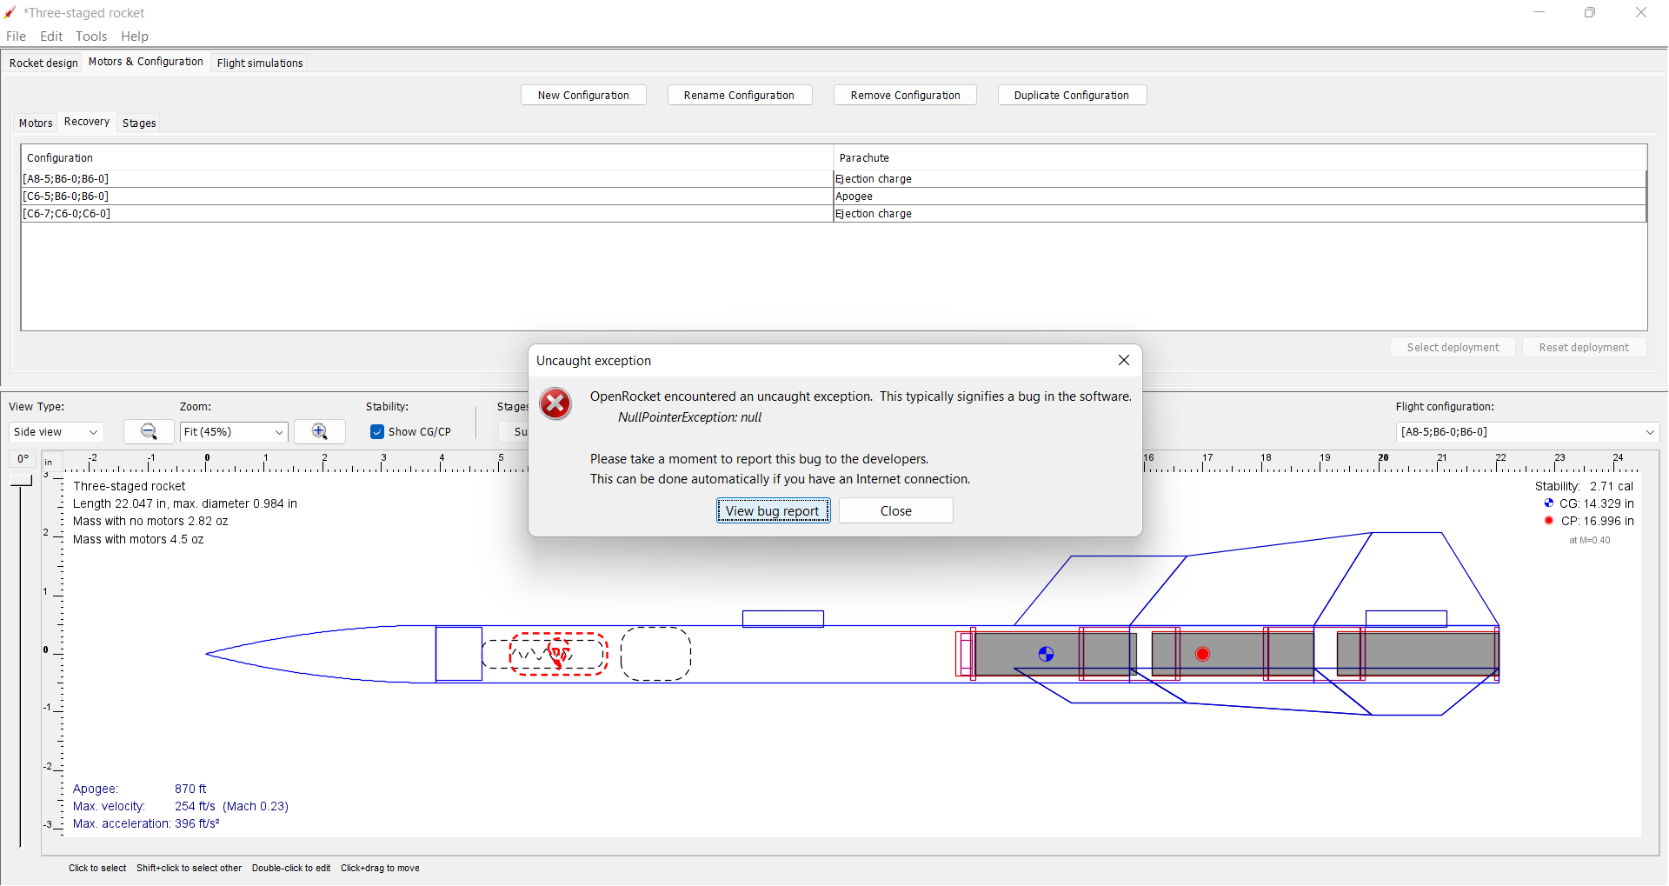This screenshot has height=886, width=1669.
Task: Click the red error icon in the dialog
Action: click(555, 404)
